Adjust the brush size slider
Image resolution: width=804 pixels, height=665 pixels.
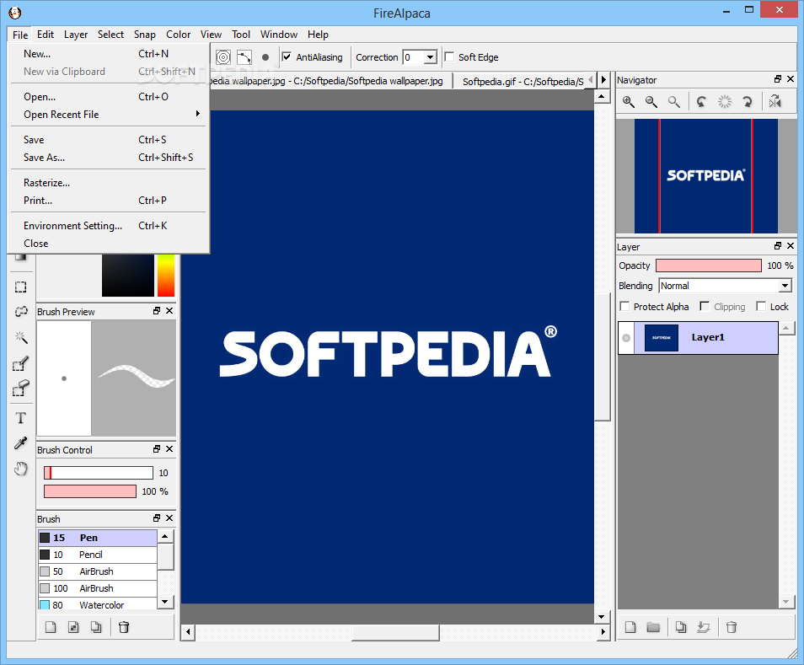(x=99, y=473)
